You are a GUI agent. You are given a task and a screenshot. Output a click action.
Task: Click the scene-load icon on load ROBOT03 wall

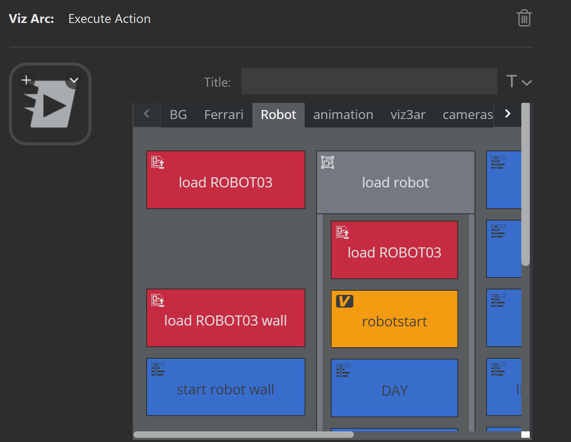coord(158,300)
